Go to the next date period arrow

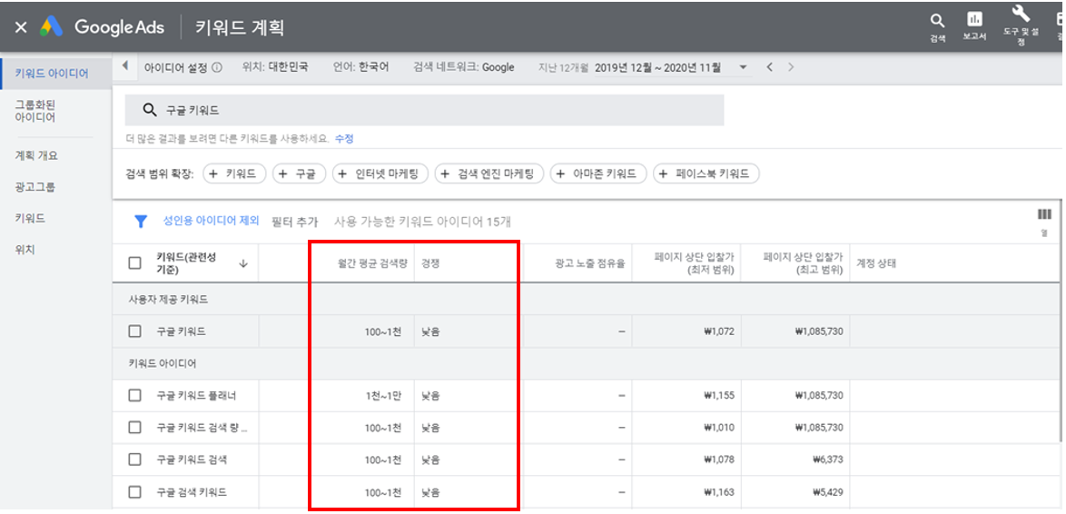(790, 67)
